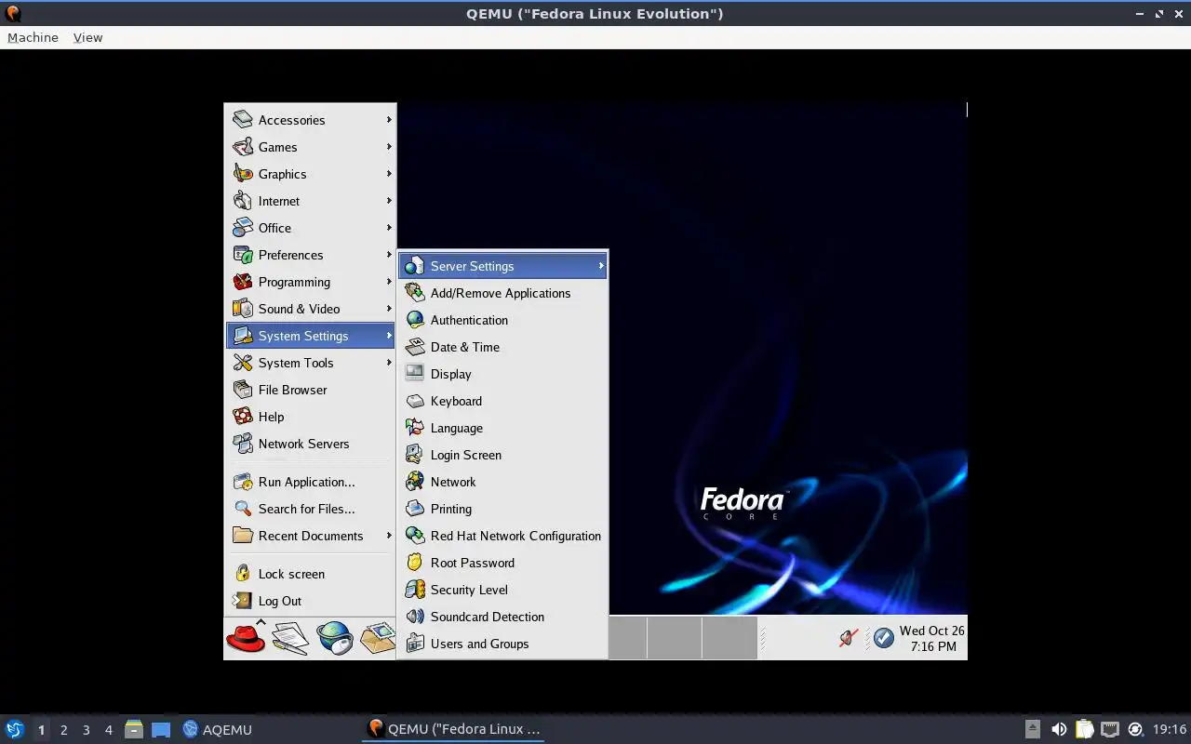Click the Add/Remove Applications icon
The height and width of the screenshot is (744, 1191).
point(415,293)
